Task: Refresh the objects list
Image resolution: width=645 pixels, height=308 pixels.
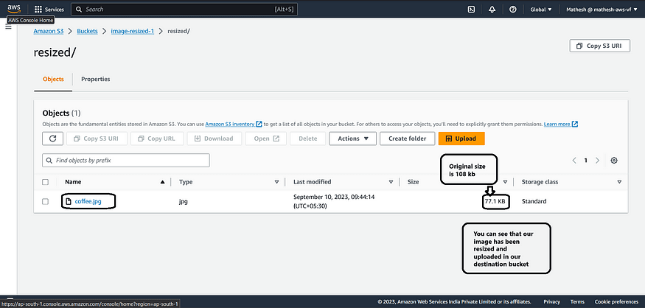Action: (x=52, y=139)
